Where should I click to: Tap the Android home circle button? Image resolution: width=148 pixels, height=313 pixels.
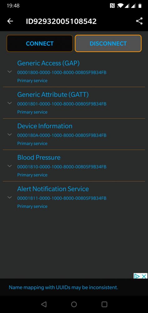pos(74,304)
